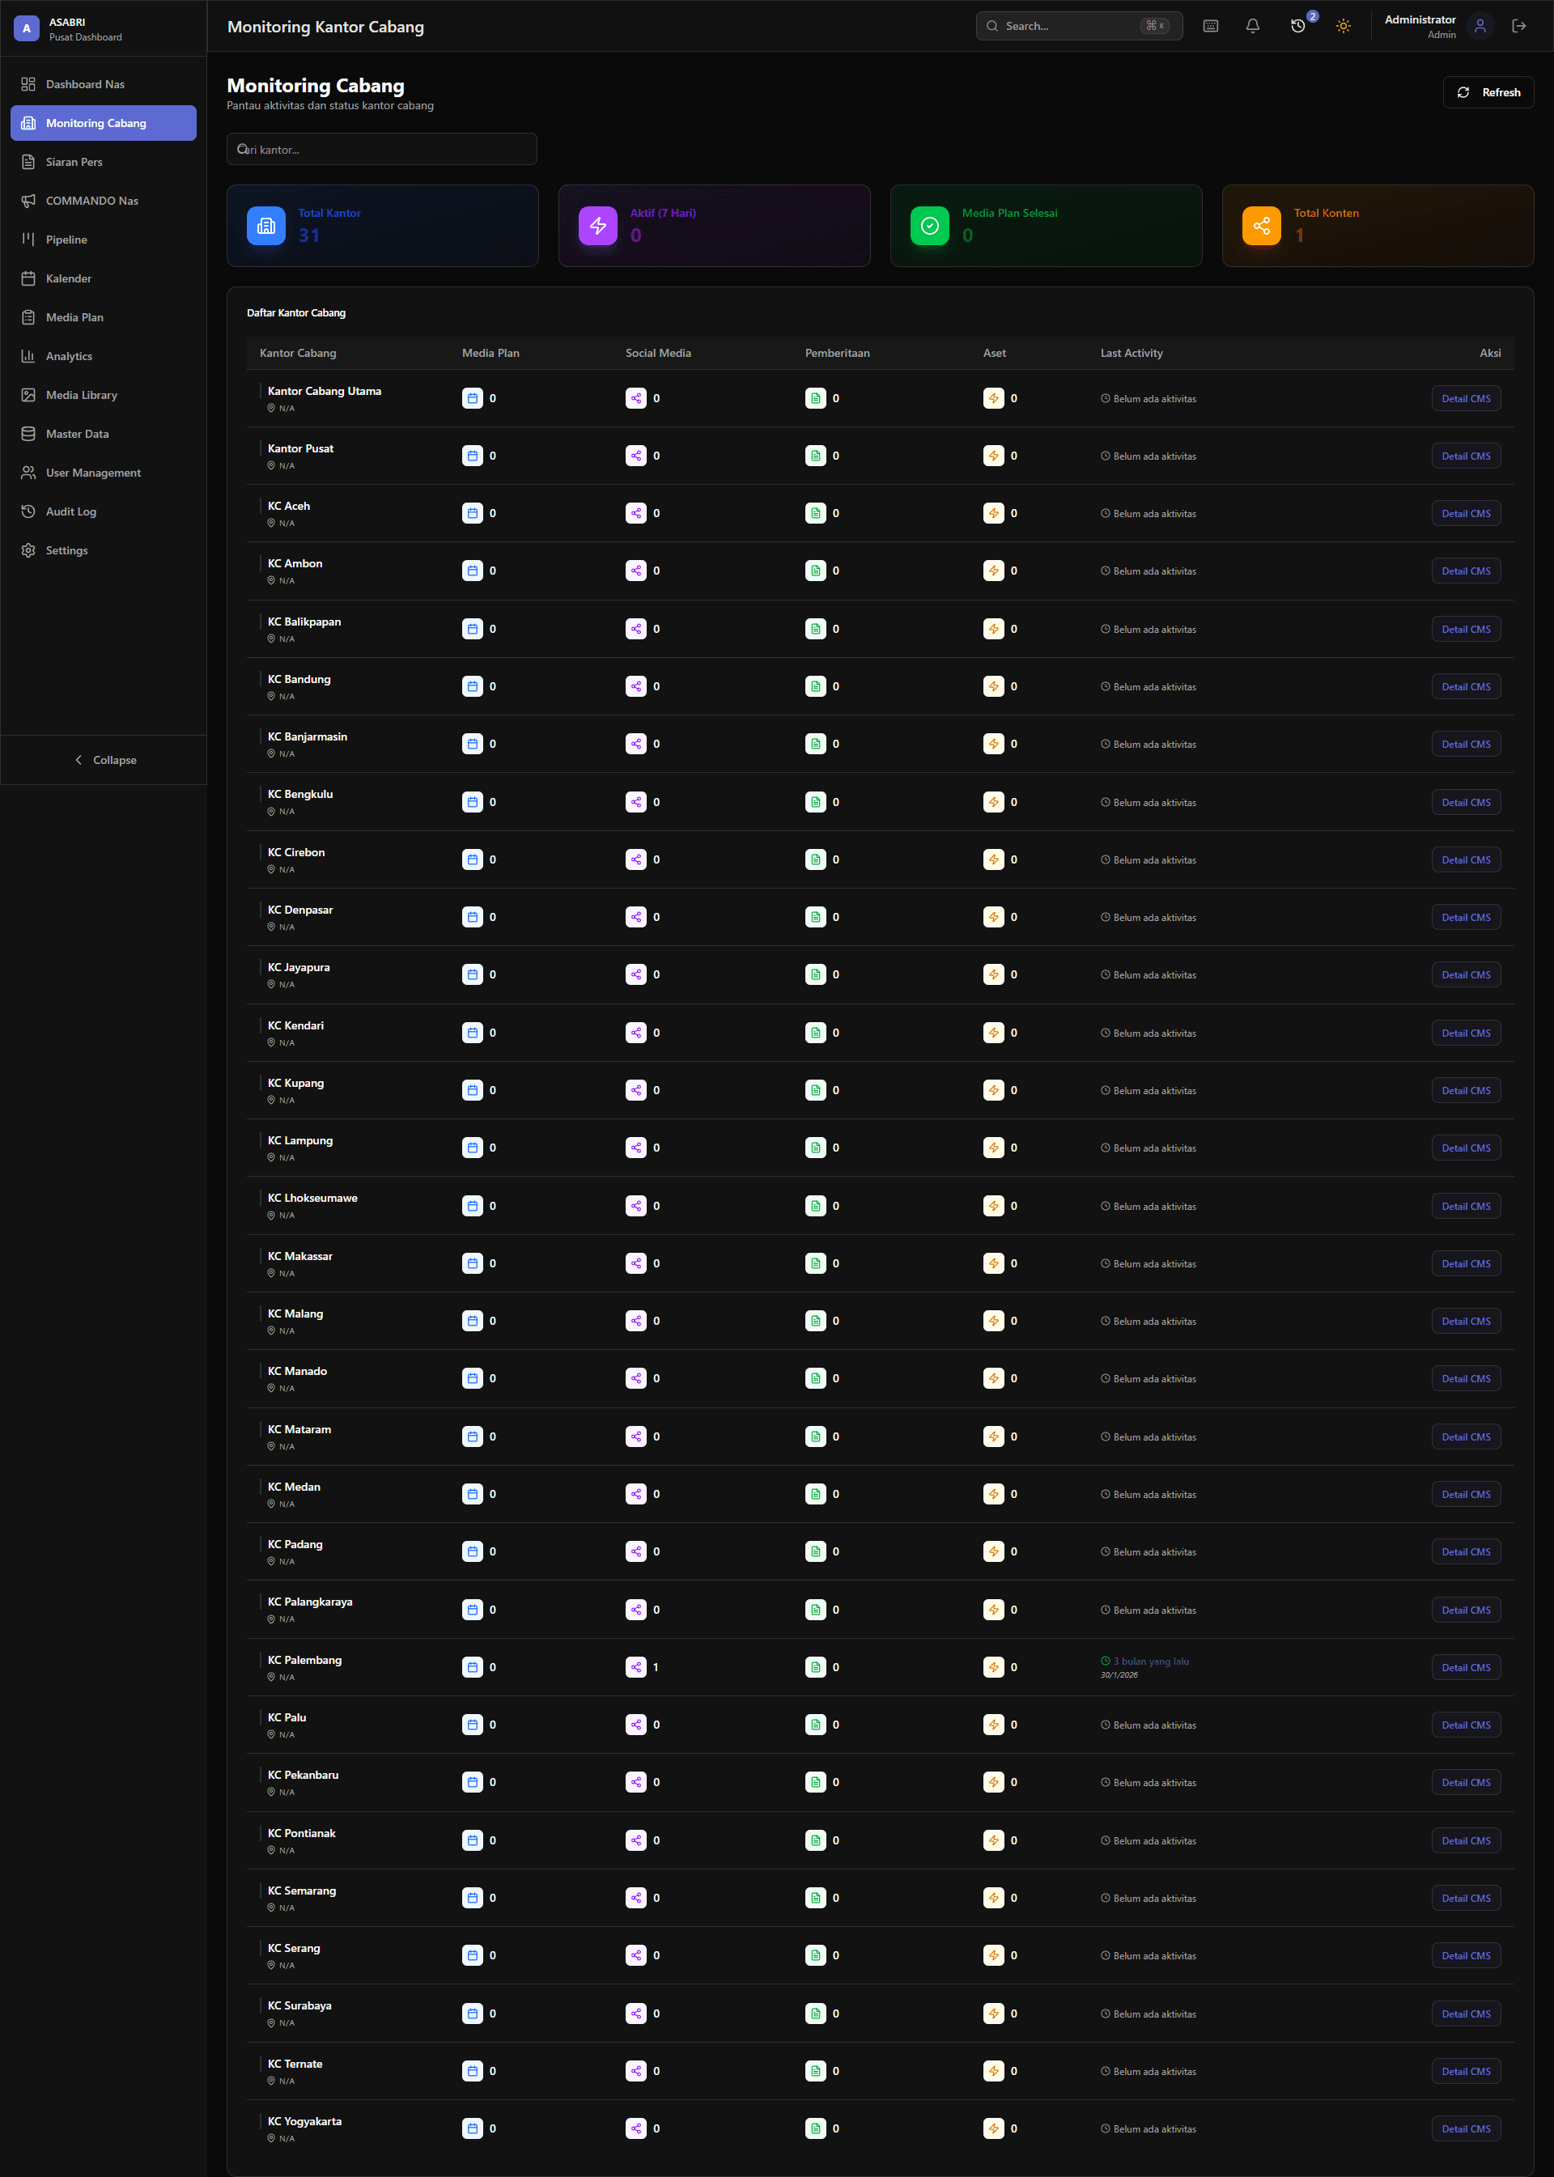Click Media Plan icon for KC Surabaya
The image size is (1554, 2177).
coord(473,2014)
